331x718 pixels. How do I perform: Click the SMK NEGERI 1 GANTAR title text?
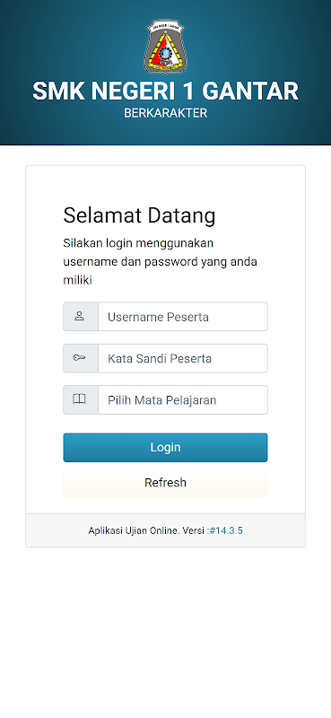pyautogui.click(x=165, y=92)
